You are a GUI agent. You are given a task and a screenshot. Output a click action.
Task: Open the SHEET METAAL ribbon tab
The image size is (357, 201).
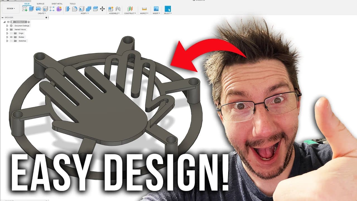coord(57,4)
